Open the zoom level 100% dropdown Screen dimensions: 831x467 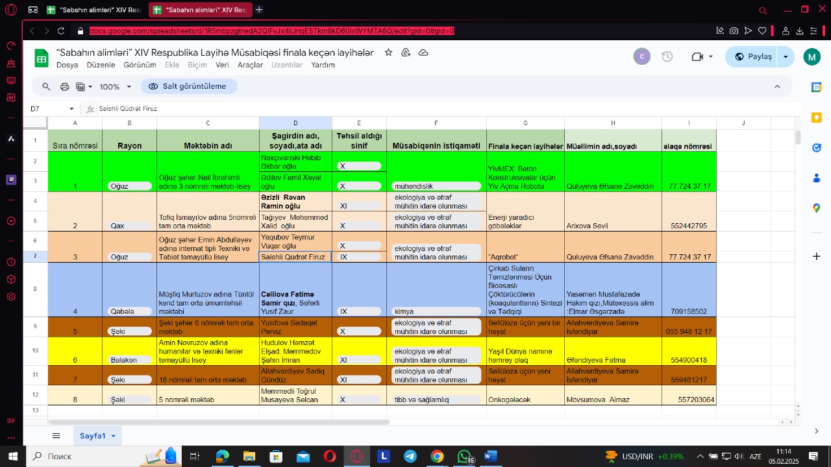click(116, 87)
